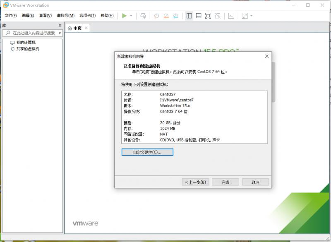Click the library search input field
The width and height of the screenshot is (331, 242).
pyautogui.click(x=31, y=33)
